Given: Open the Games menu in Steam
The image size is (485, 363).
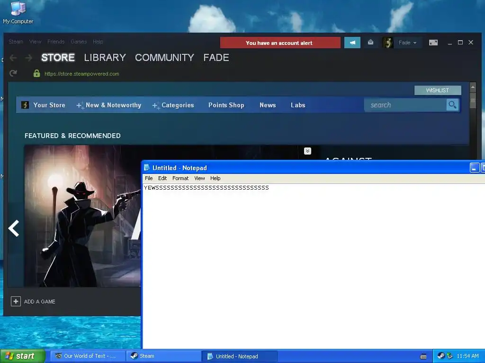Looking at the screenshot, I should coord(79,42).
